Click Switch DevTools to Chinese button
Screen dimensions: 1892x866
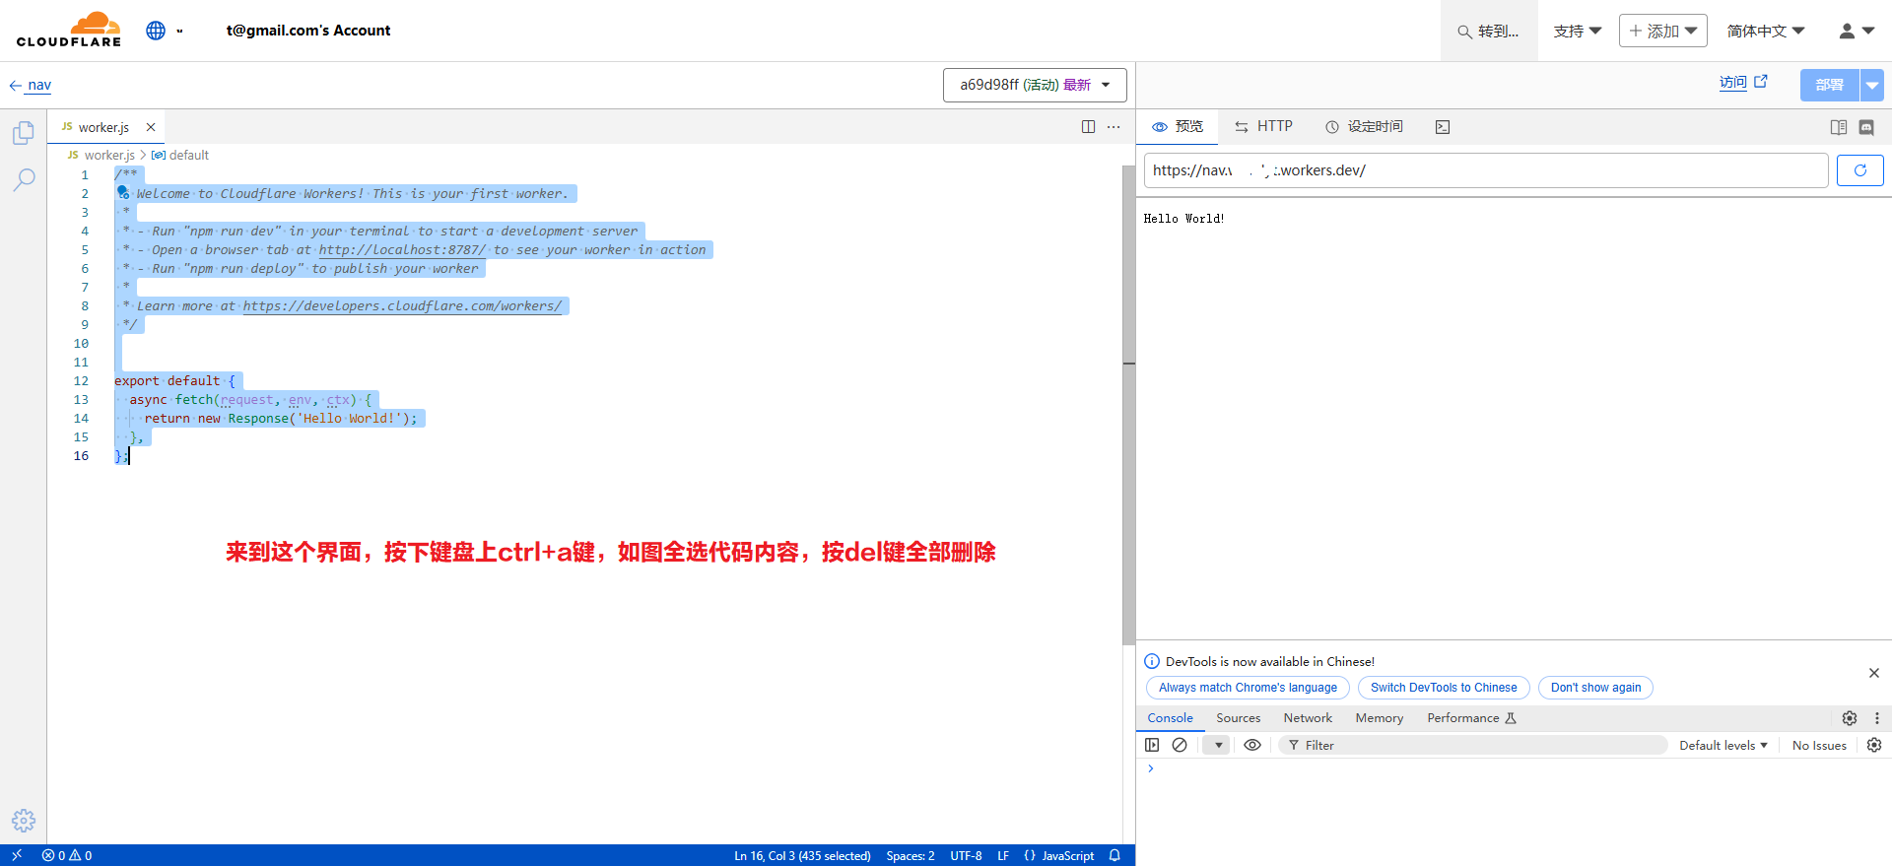[x=1443, y=688]
